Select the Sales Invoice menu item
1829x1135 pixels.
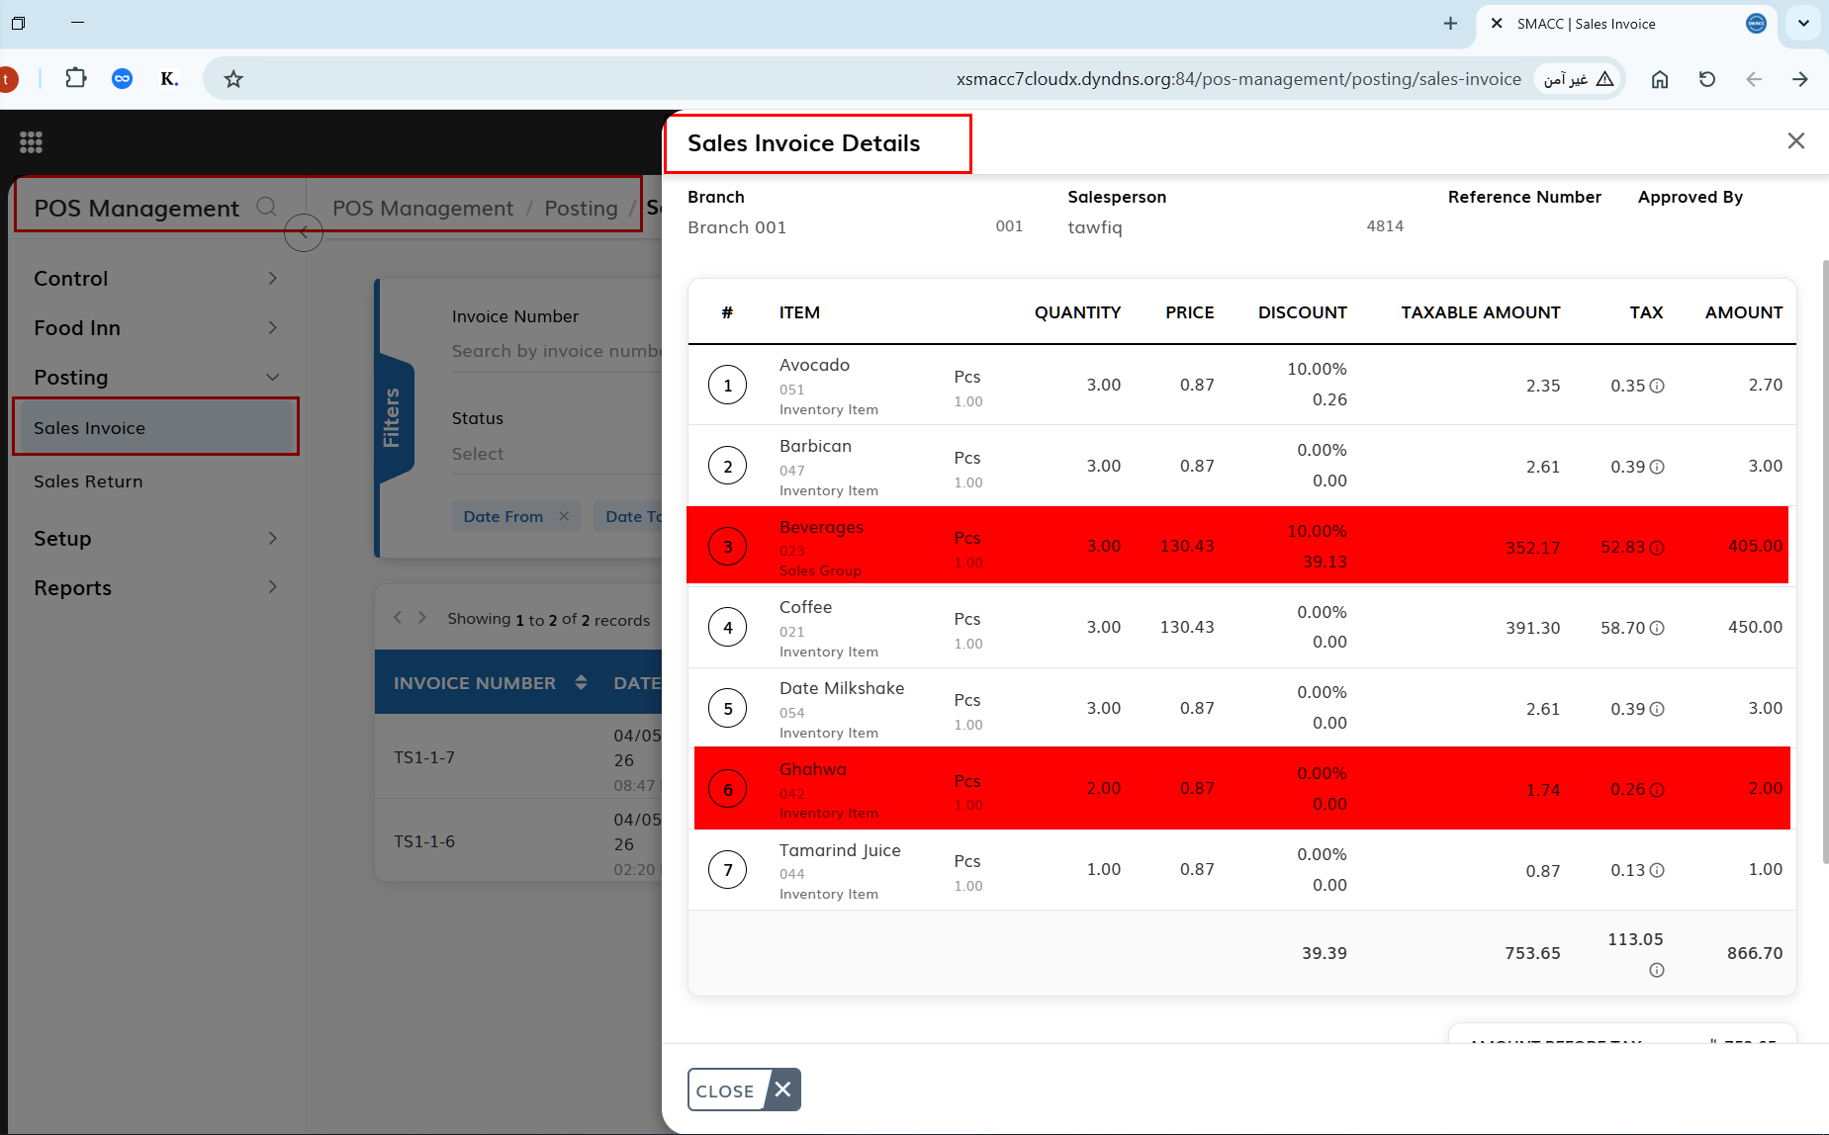click(156, 427)
